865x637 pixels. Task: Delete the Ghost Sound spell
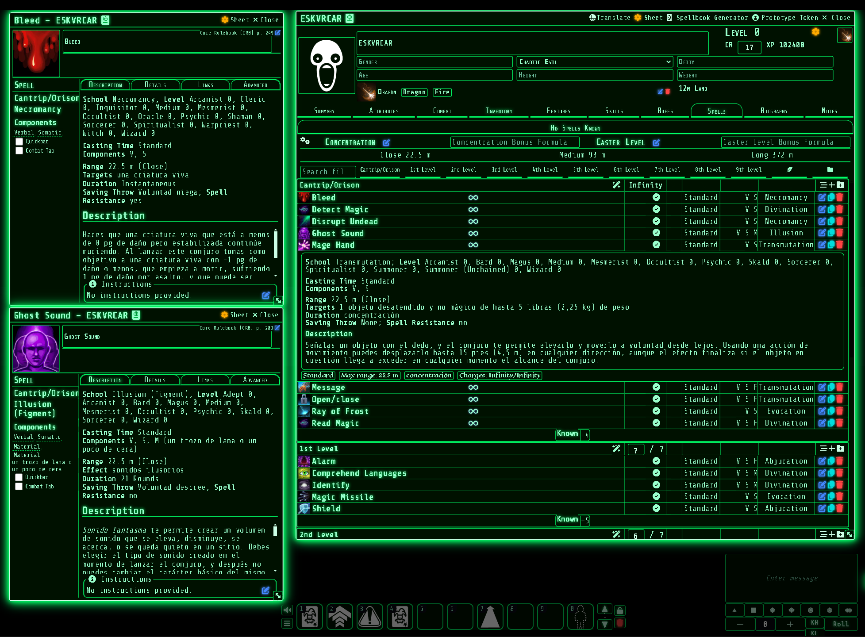coord(840,233)
